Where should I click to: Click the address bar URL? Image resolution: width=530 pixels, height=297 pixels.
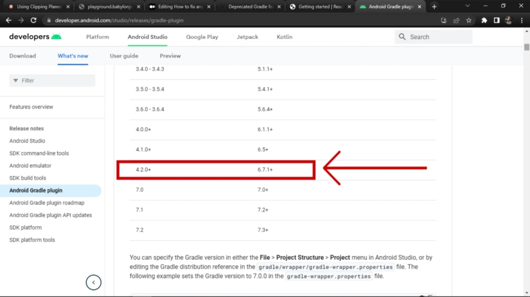(119, 21)
